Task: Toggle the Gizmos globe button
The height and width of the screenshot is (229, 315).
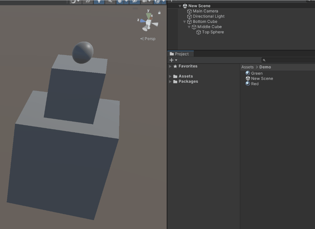Action: [x=157, y=2]
